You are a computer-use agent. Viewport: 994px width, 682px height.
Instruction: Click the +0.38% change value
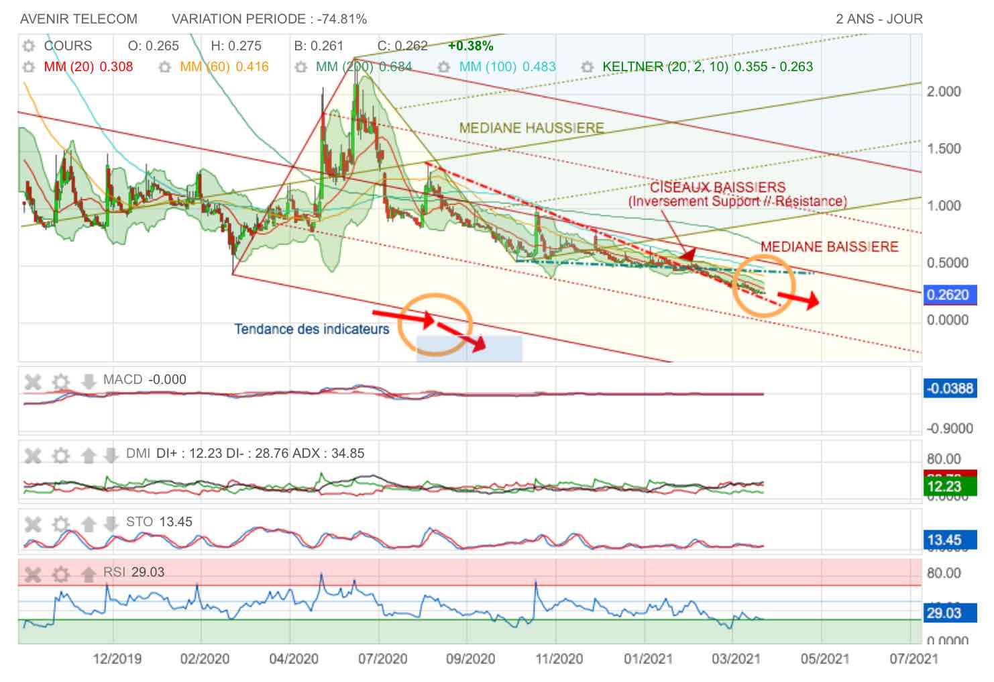pyautogui.click(x=470, y=46)
